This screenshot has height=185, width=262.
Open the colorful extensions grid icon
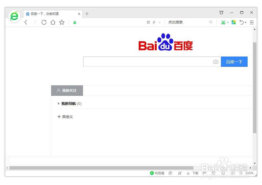click(234, 22)
